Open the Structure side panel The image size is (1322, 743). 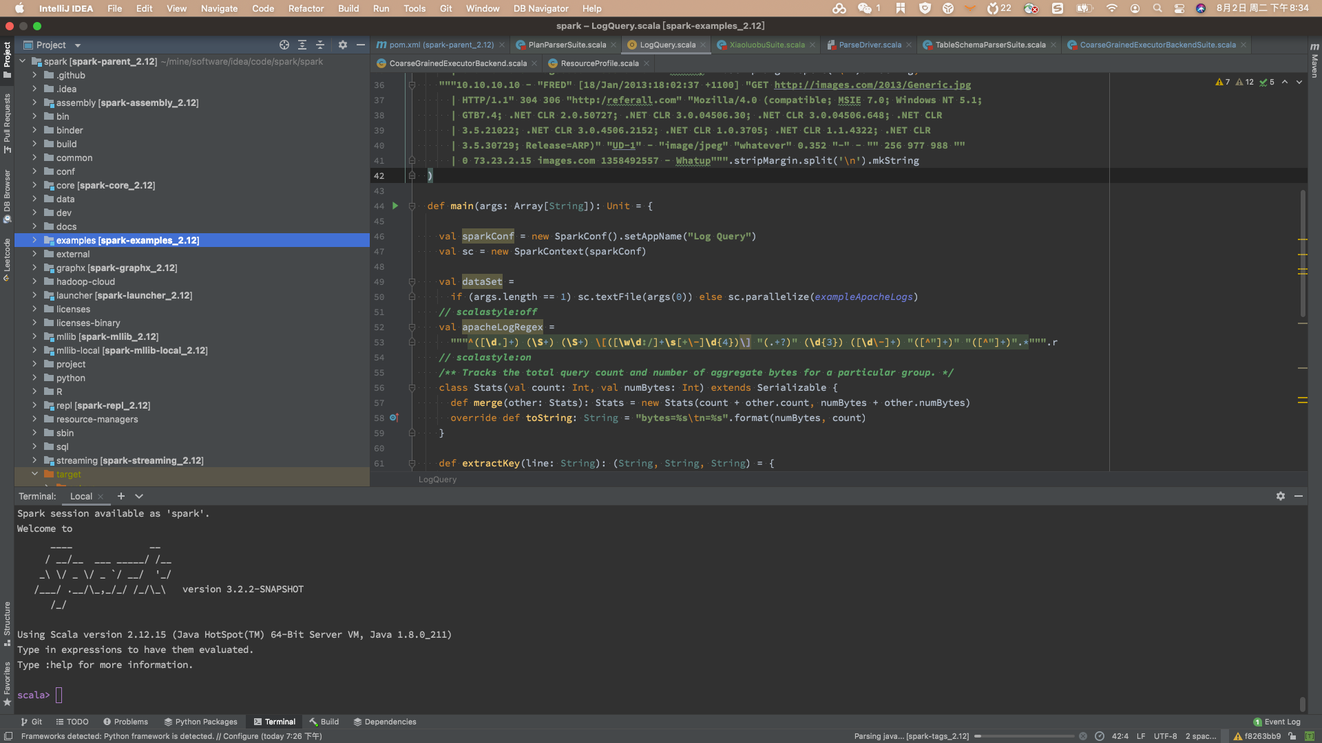(7, 623)
